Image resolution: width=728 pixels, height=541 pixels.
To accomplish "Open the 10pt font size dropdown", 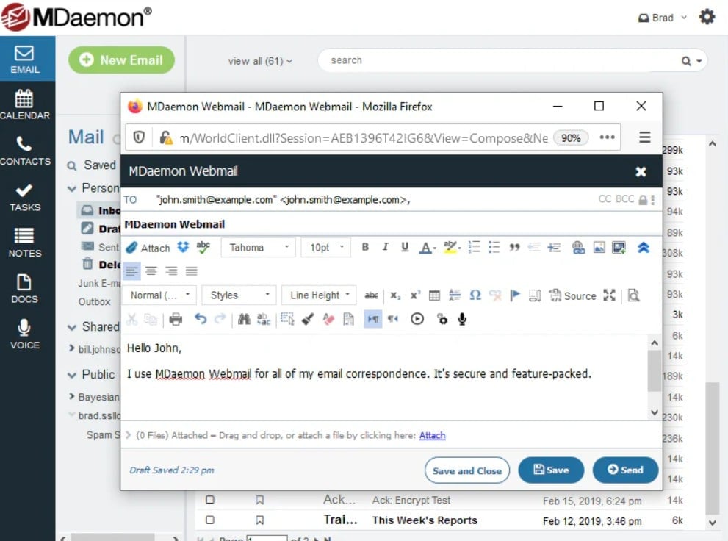I will click(326, 248).
